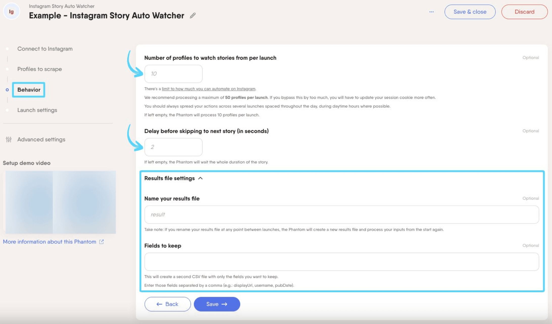Open the Profiles to scrape step
This screenshot has height=324, width=552.
click(39, 69)
